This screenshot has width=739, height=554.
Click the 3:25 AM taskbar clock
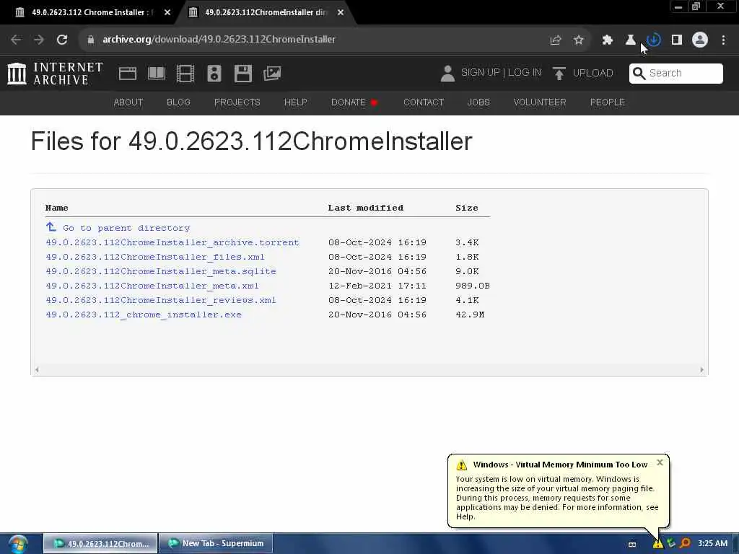coord(712,543)
